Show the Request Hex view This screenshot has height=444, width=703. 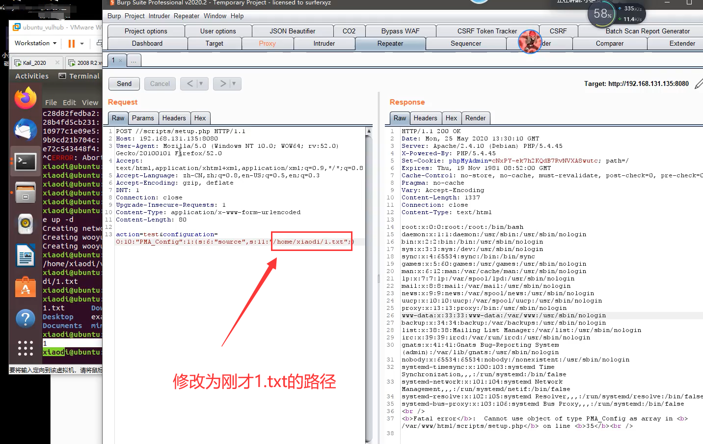point(200,118)
